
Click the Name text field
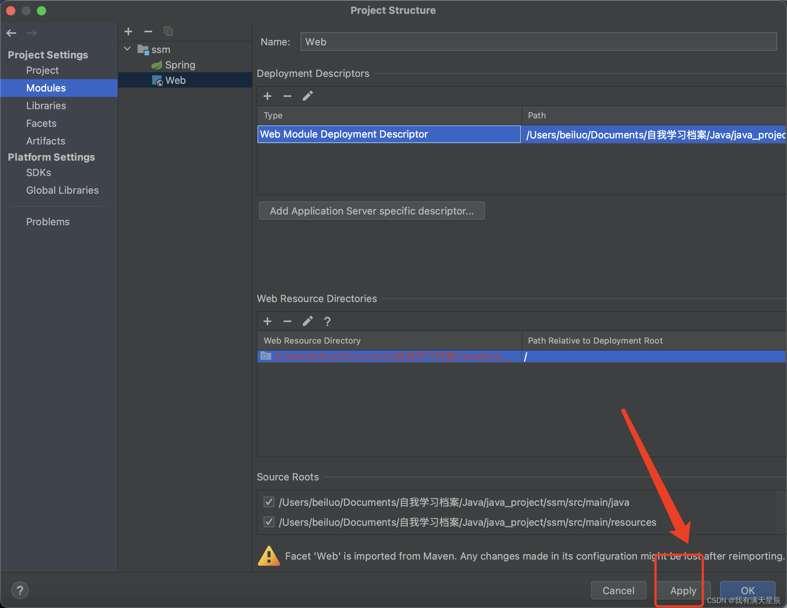pos(538,42)
